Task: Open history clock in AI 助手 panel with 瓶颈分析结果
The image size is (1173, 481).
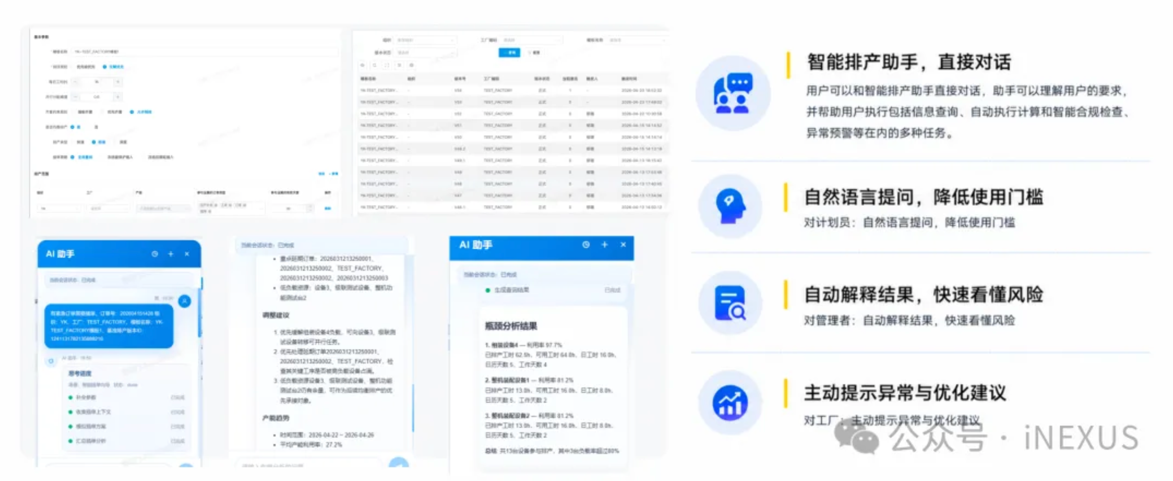Action: (x=586, y=245)
